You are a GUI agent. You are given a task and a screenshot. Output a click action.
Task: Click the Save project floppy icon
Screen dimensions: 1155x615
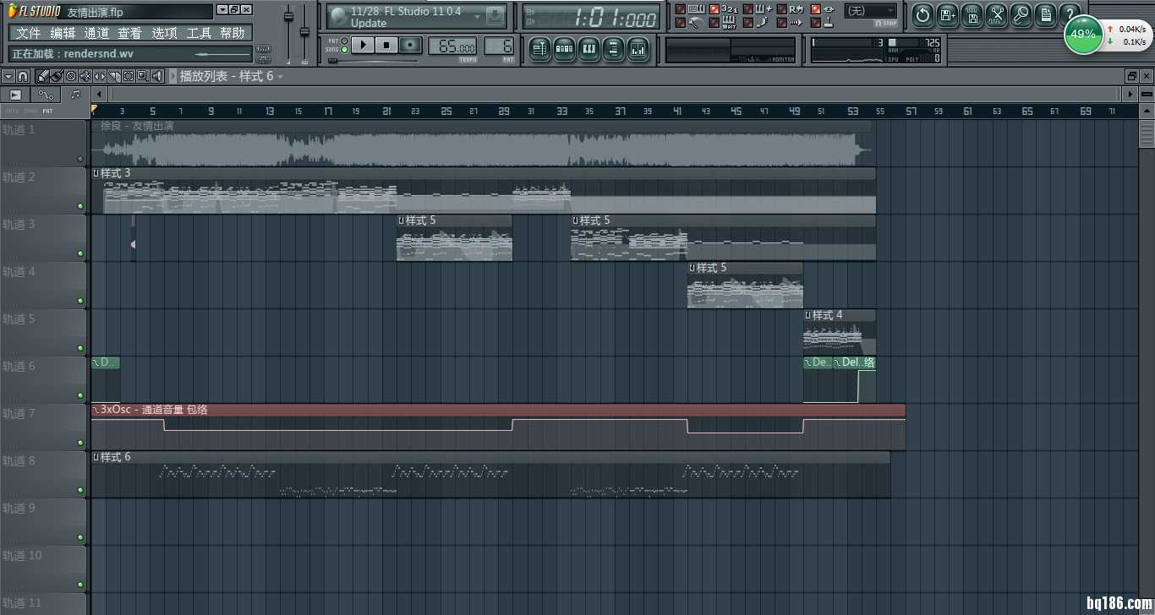(x=972, y=14)
